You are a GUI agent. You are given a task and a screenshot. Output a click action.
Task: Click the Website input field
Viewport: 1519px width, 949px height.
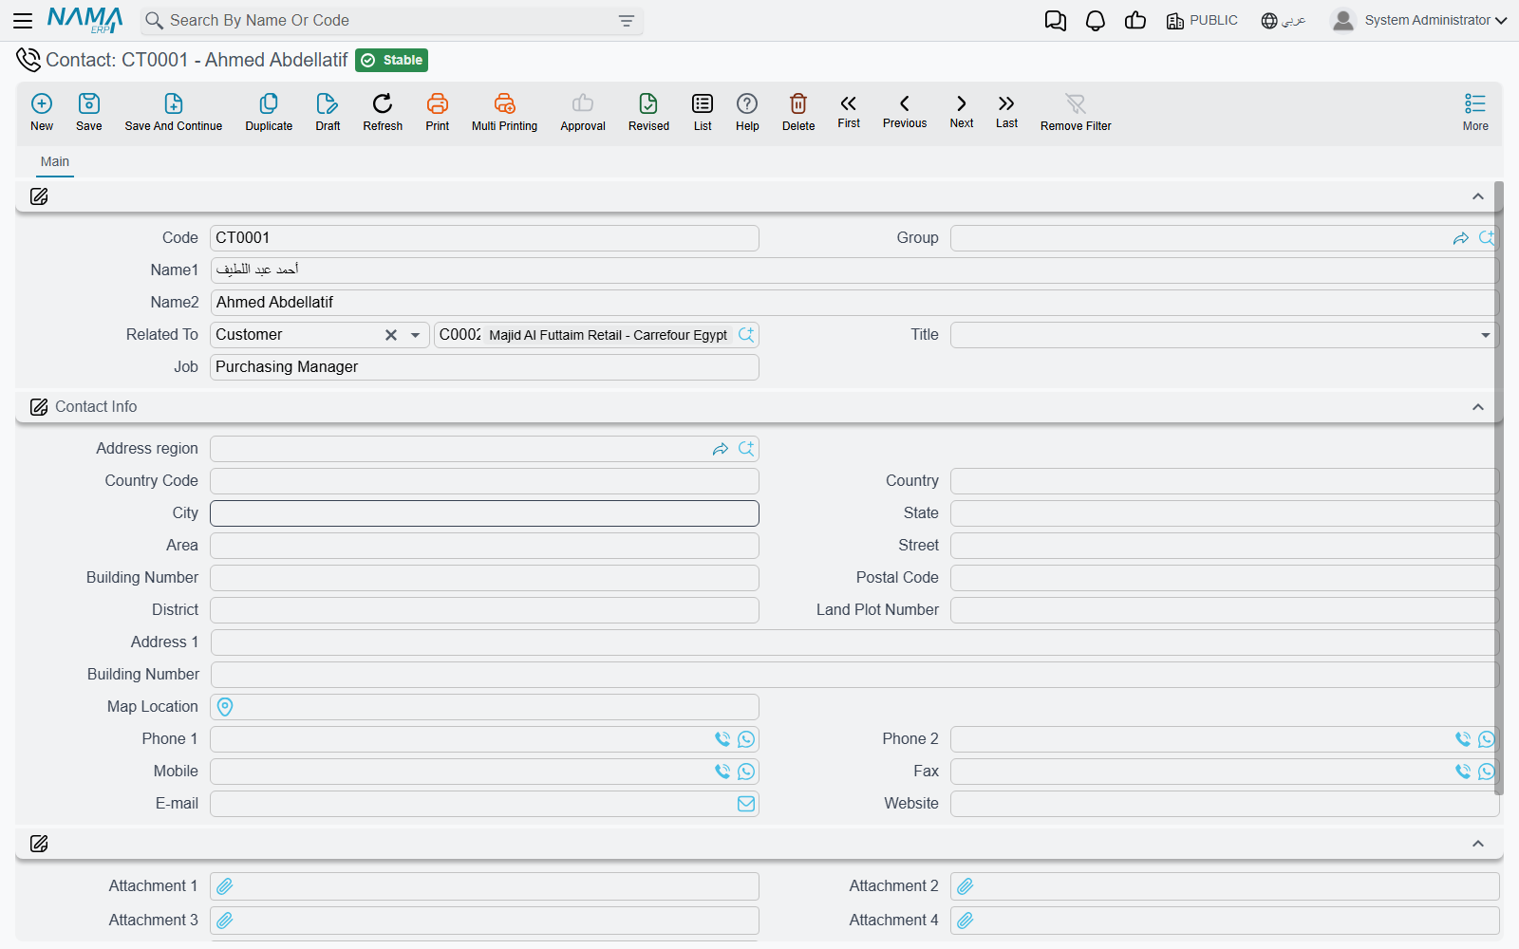pyautogui.click(x=1225, y=804)
